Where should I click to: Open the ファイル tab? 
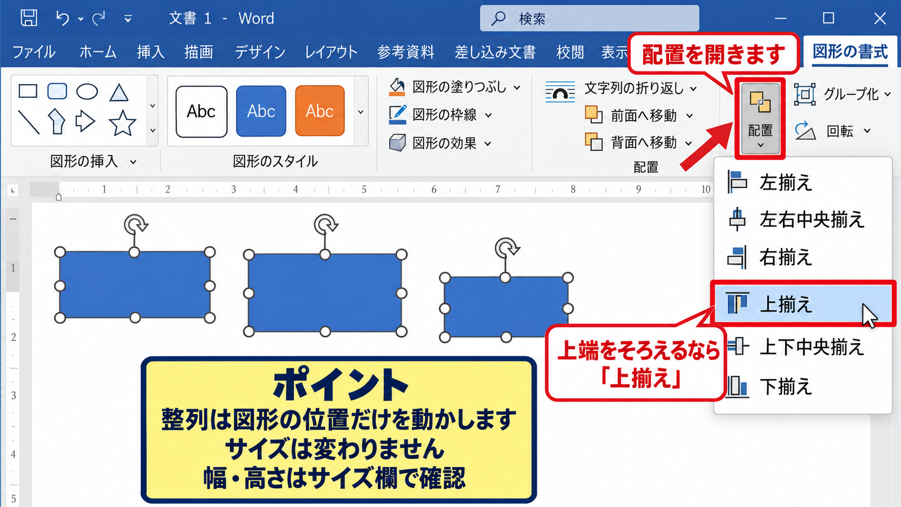pos(34,52)
